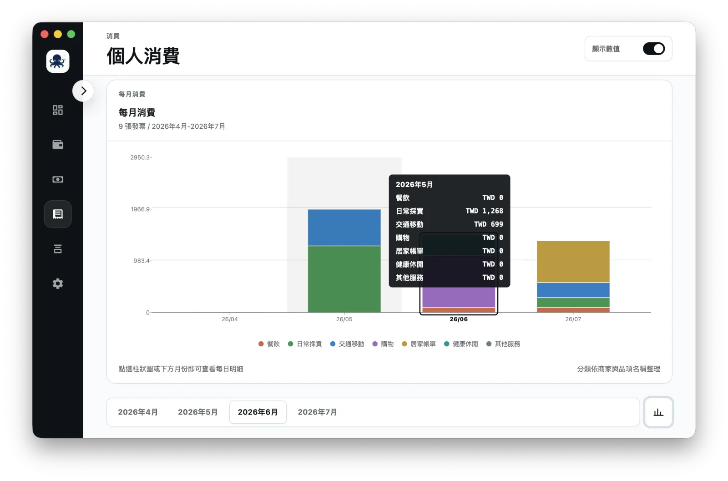Expand the sidebar with the chevron button
Viewport: 728px width, 481px height.
(x=83, y=91)
